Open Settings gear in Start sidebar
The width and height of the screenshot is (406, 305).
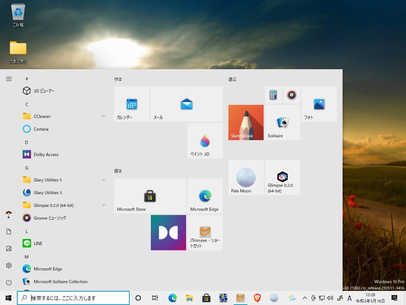click(x=9, y=265)
